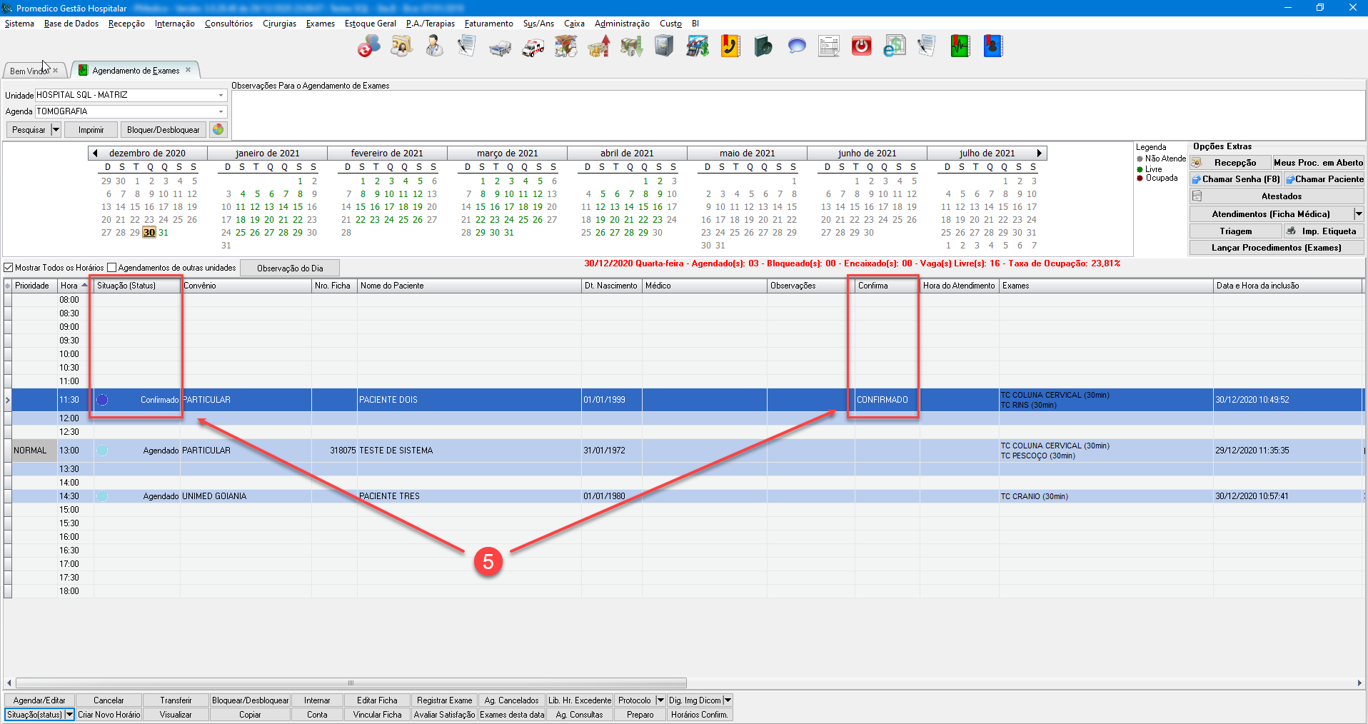
Task: Click the colored pie chart icon beside Bloquear/Desbloquear
Action: 218,129
